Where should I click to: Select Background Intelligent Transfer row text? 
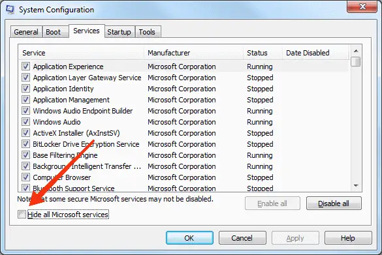click(87, 166)
